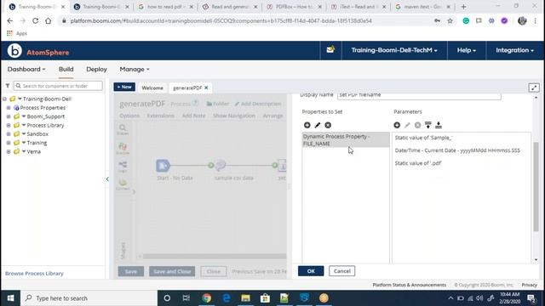
Task: Open the Help dropdown menu
Action: point(466,50)
